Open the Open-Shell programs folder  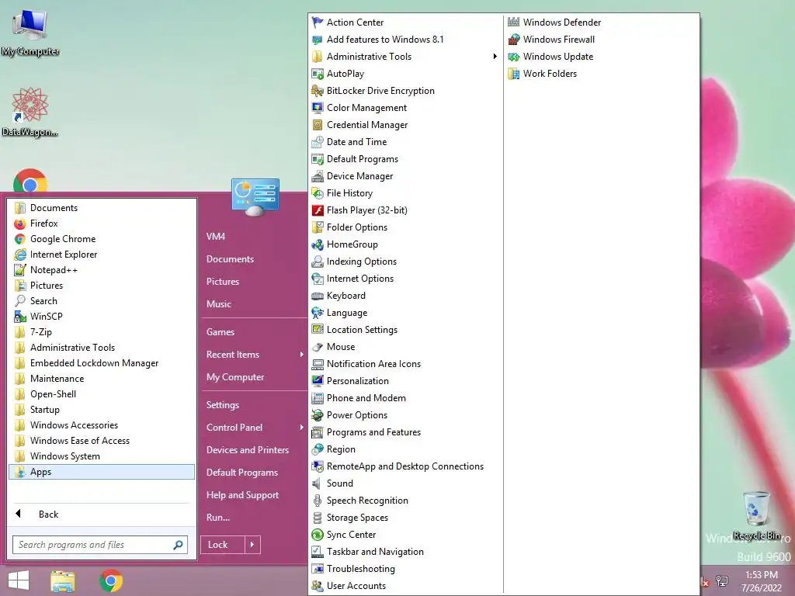[102, 394]
